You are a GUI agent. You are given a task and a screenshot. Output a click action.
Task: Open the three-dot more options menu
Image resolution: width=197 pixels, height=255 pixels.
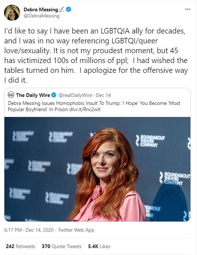[x=187, y=9]
